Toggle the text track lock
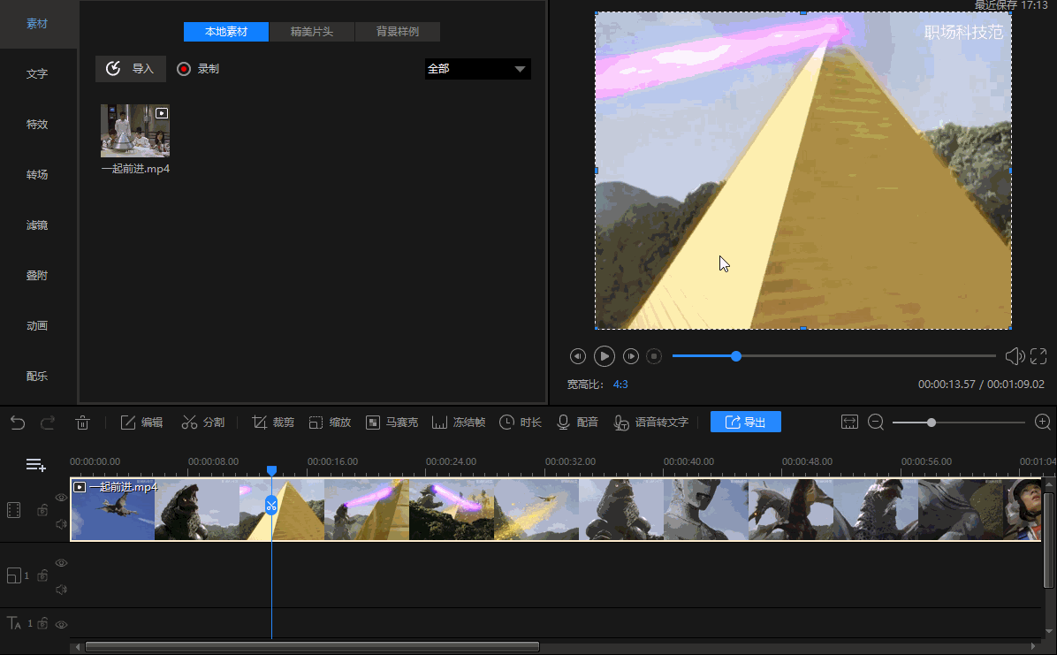 [x=42, y=624]
